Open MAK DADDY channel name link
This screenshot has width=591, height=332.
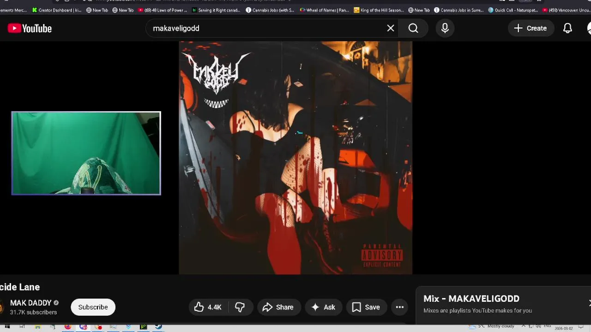tap(31, 303)
